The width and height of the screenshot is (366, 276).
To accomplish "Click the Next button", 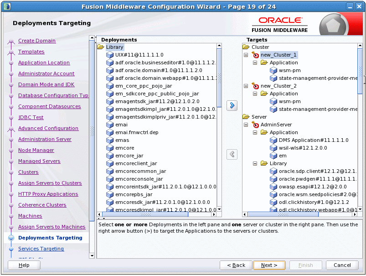I will click(x=269, y=265).
